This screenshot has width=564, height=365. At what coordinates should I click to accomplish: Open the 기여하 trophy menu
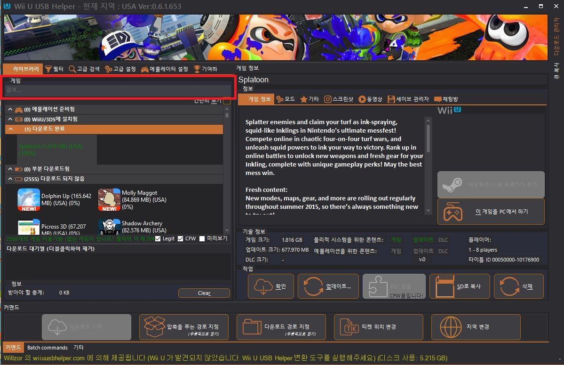206,69
